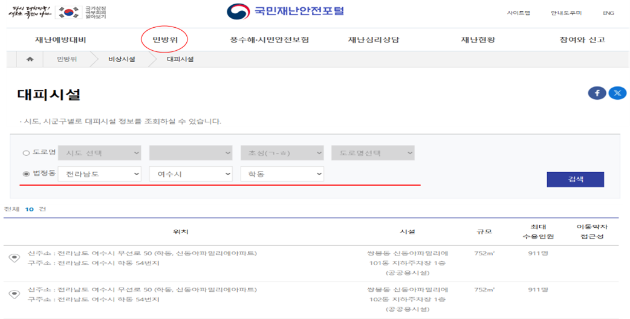The width and height of the screenshot is (630, 319).
Task: Open the 참여와 신고 menu
Action: (582, 40)
